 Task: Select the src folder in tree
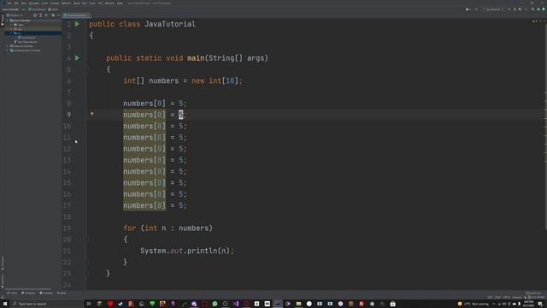pyautogui.click(x=17, y=33)
